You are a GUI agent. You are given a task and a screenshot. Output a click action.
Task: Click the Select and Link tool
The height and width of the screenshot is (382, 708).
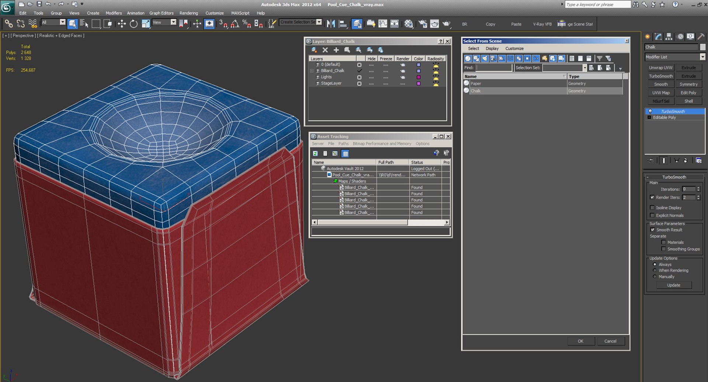(8, 24)
